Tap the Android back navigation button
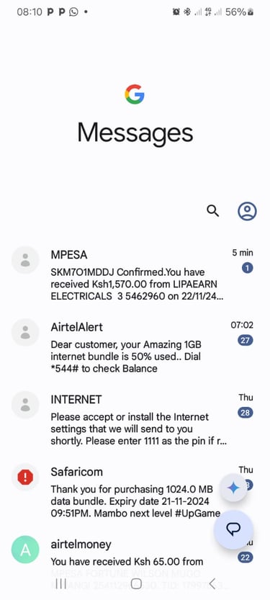Viewport: 270px width, 600px height. 212,583
